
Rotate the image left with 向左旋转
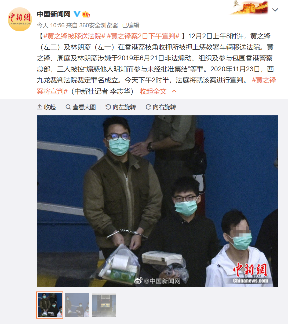pos(121,107)
